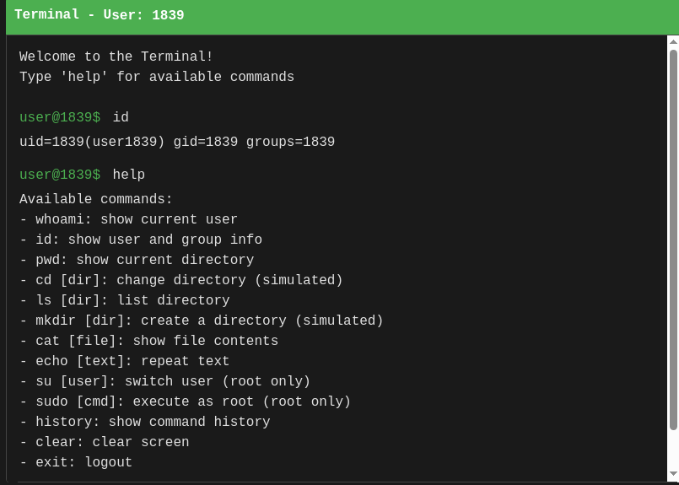Click the 'clear: clear screen' line

click(x=105, y=442)
